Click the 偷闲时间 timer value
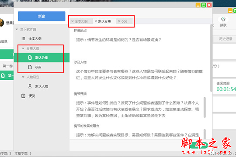The height and width of the screenshot is (157, 236). 226,89
